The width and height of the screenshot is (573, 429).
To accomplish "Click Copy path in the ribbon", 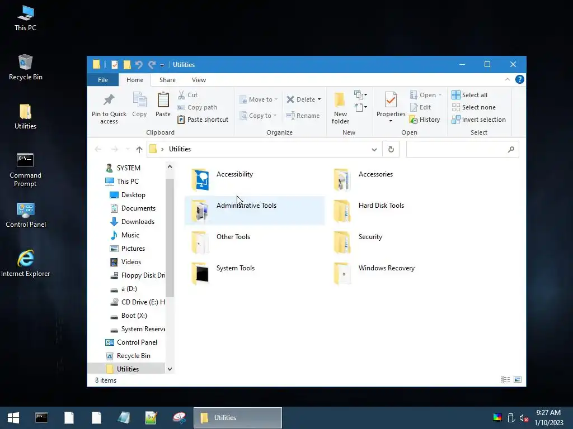I will pyautogui.click(x=197, y=107).
